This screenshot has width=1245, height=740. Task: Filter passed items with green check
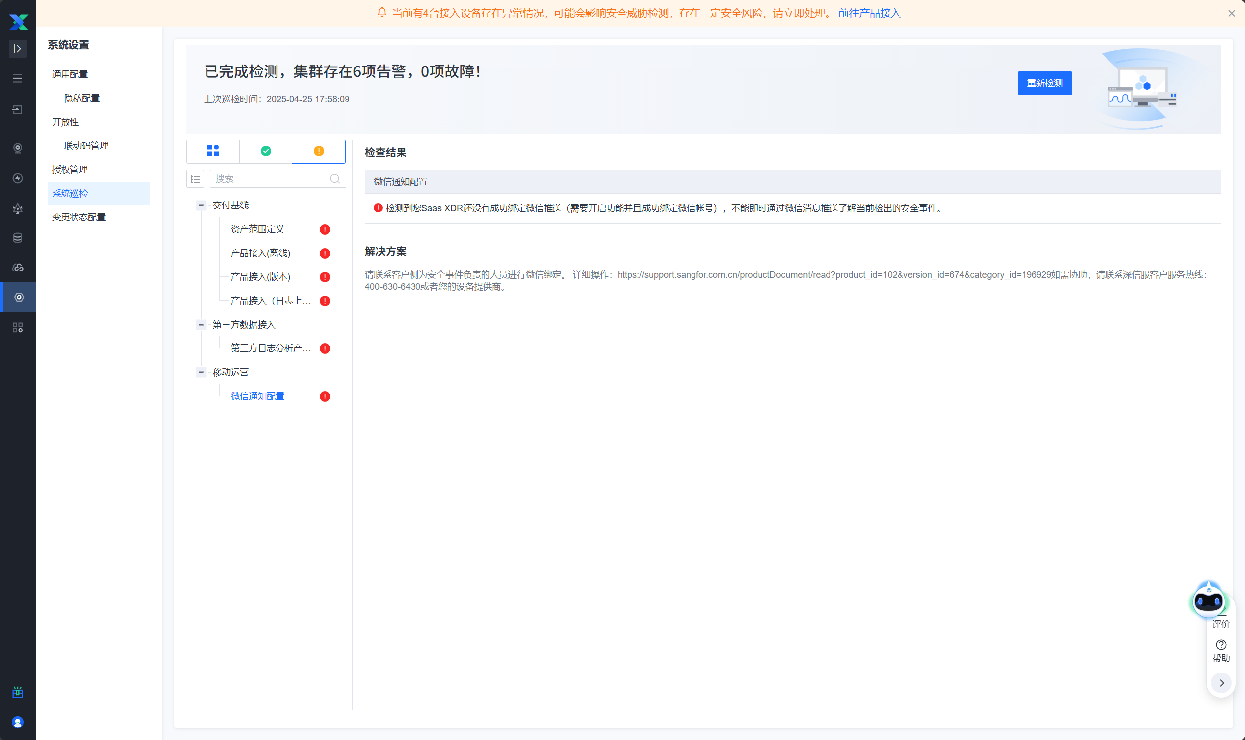tap(266, 151)
